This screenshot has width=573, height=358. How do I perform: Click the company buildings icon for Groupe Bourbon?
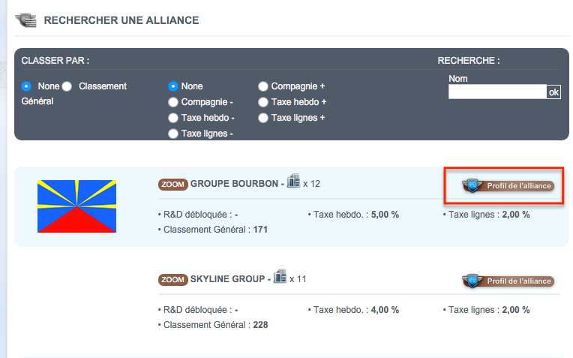tap(293, 181)
